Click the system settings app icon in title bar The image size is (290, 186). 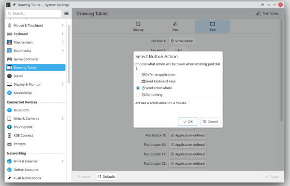tap(8, 5)
